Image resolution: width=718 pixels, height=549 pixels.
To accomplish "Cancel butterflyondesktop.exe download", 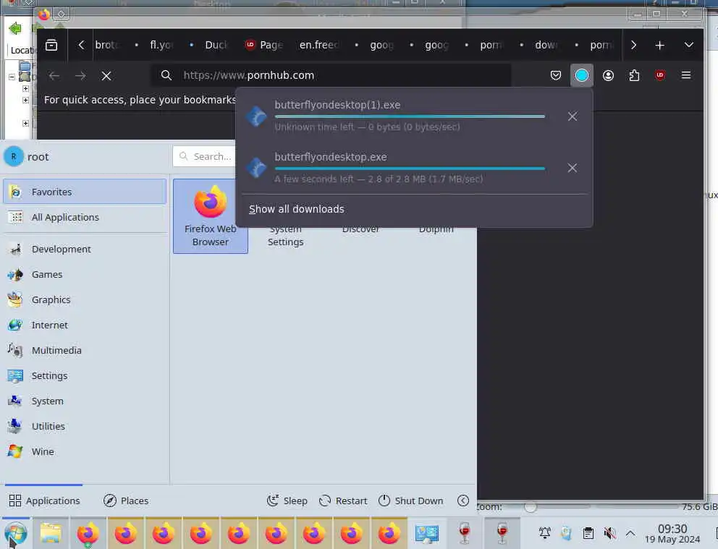I will 572,168.
